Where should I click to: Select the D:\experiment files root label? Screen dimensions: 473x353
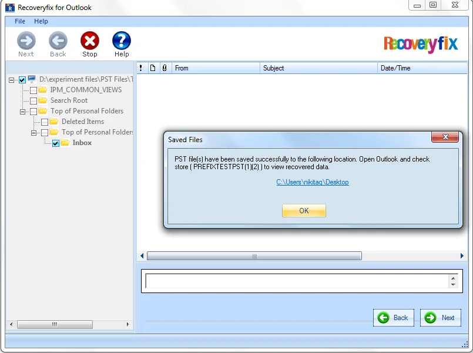(x=86, y=79)
